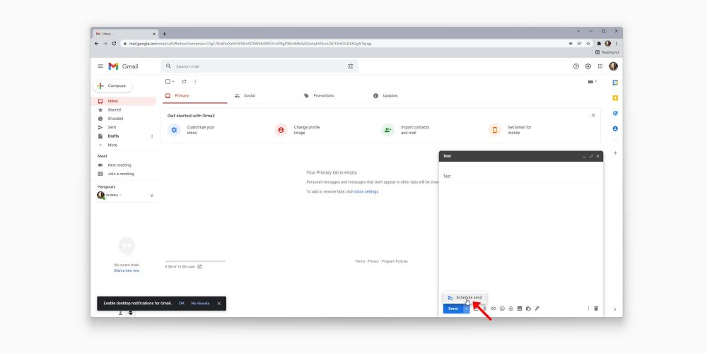Screen dimensions: 707x353
Task: Switch to the Social tab
Action: click(x=249, y=95)
